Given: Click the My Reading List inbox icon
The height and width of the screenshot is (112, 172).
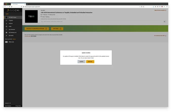Looking at the screenshot, I should coord(6,33).
